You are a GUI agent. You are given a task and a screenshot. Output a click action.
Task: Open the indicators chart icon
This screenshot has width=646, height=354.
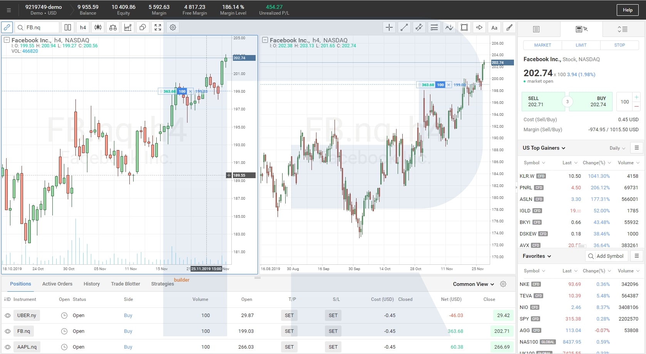click(128, 27)
